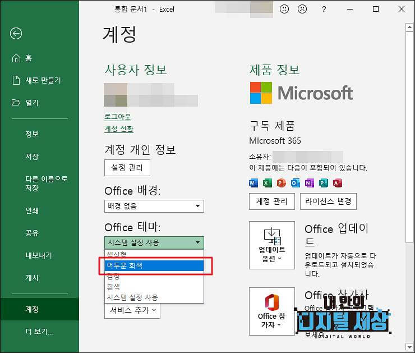Open 내보내기 in the sidebar
415x353 pixels.
pyautogui.click(x=40, y=255)
